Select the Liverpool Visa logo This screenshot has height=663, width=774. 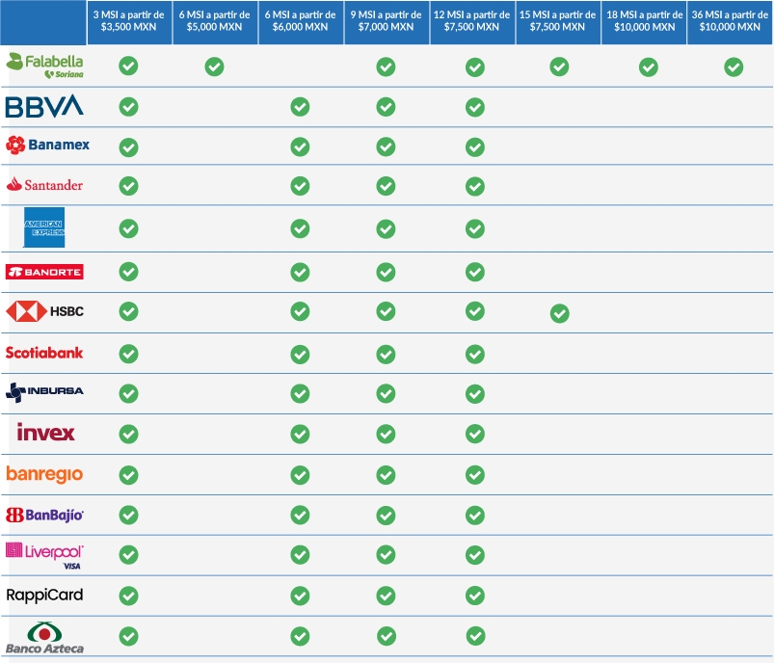[x=44, y=554]
